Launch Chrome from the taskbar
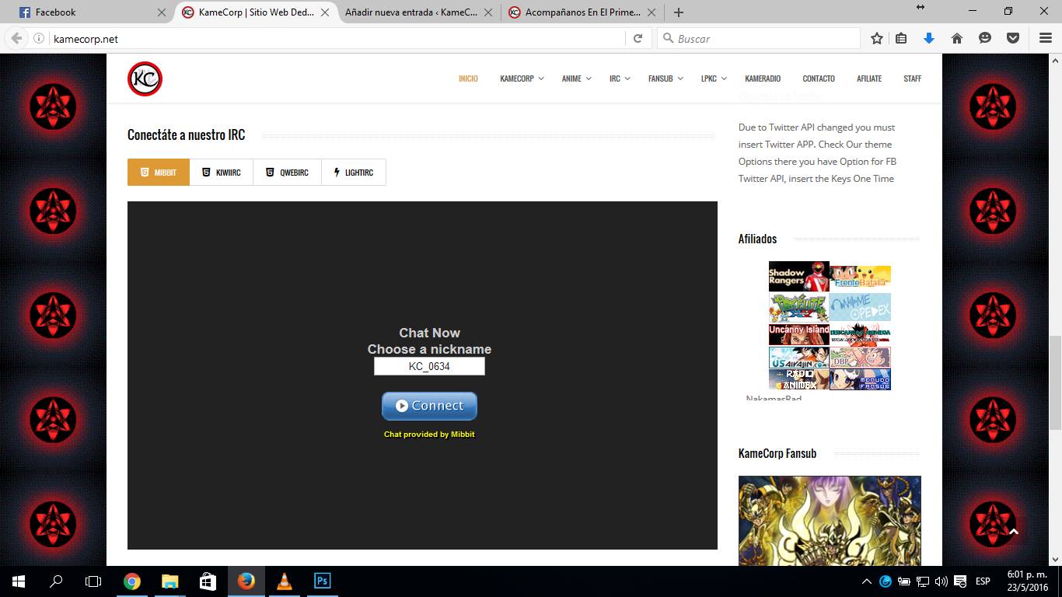Image resolution: width=1062 pixels, height=597 pixels. tap(131, 581)
